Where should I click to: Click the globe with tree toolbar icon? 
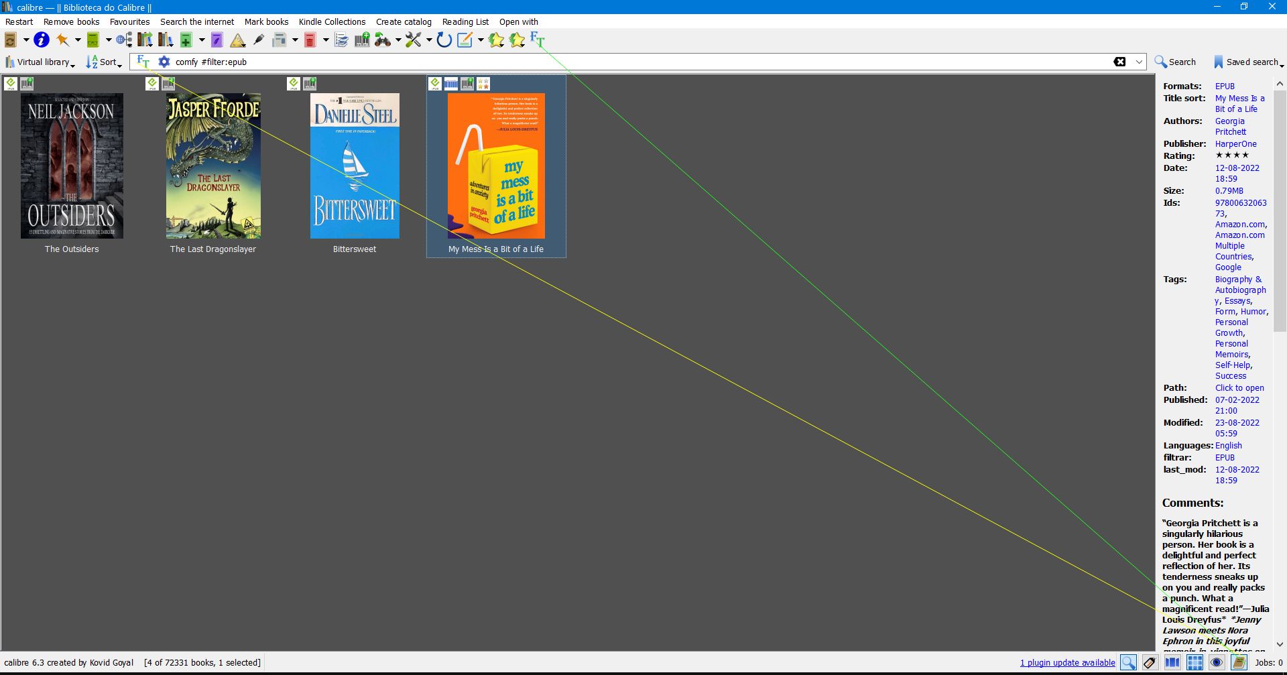tap(124, 40)
